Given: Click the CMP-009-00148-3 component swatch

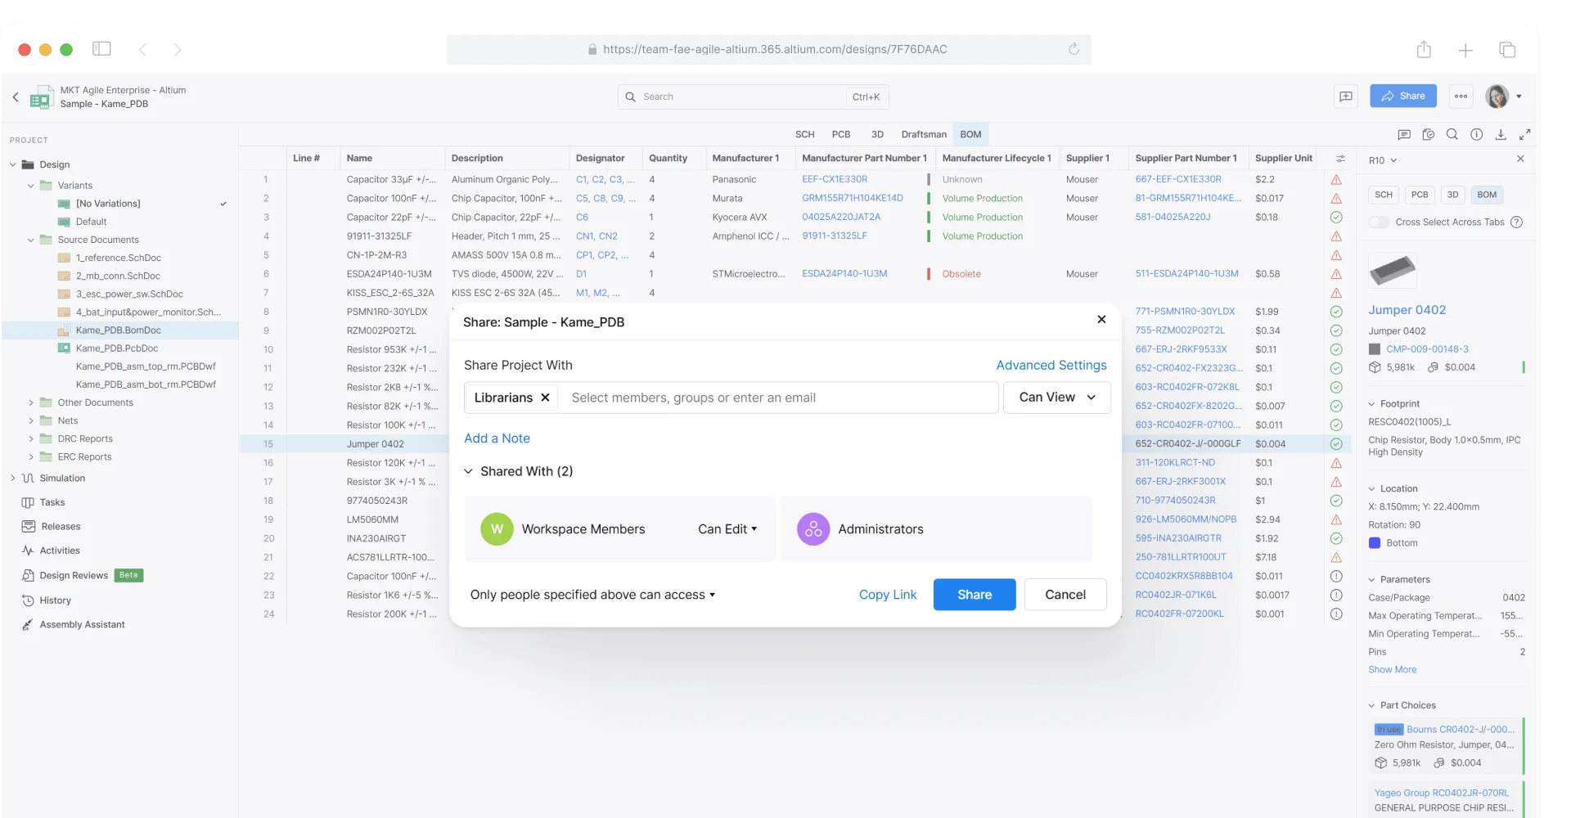Looking at the screenshot, I should click(1375, 349).
